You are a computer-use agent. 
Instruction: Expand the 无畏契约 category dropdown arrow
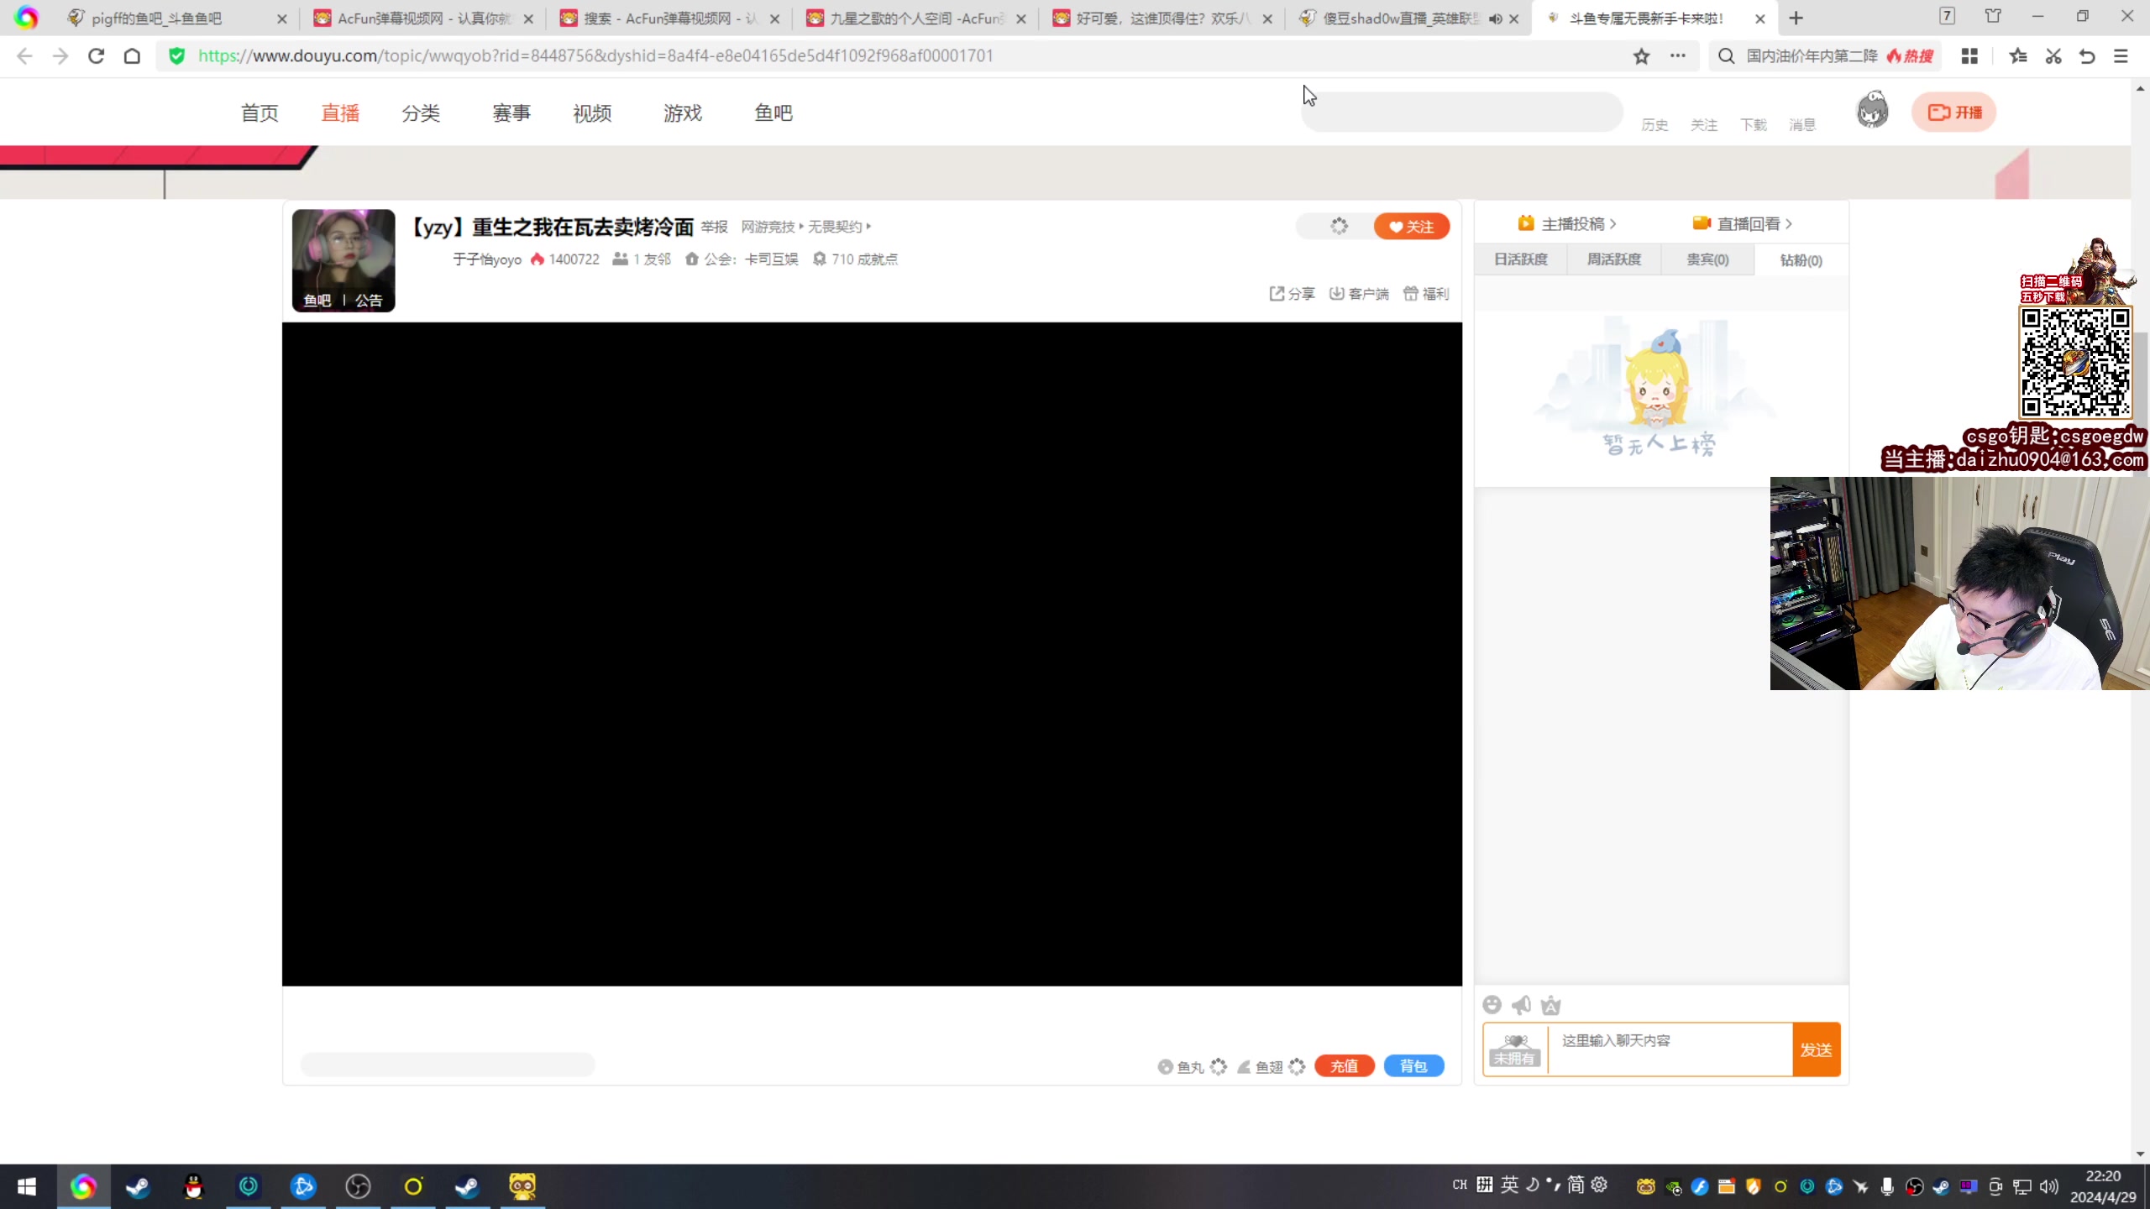click(868, 226)
